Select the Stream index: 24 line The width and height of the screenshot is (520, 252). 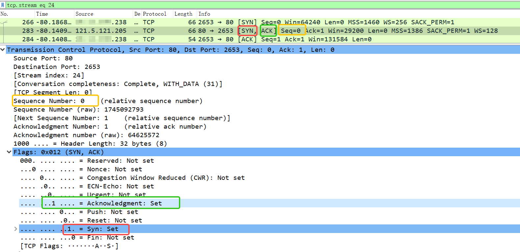click(x=49, y=75)
